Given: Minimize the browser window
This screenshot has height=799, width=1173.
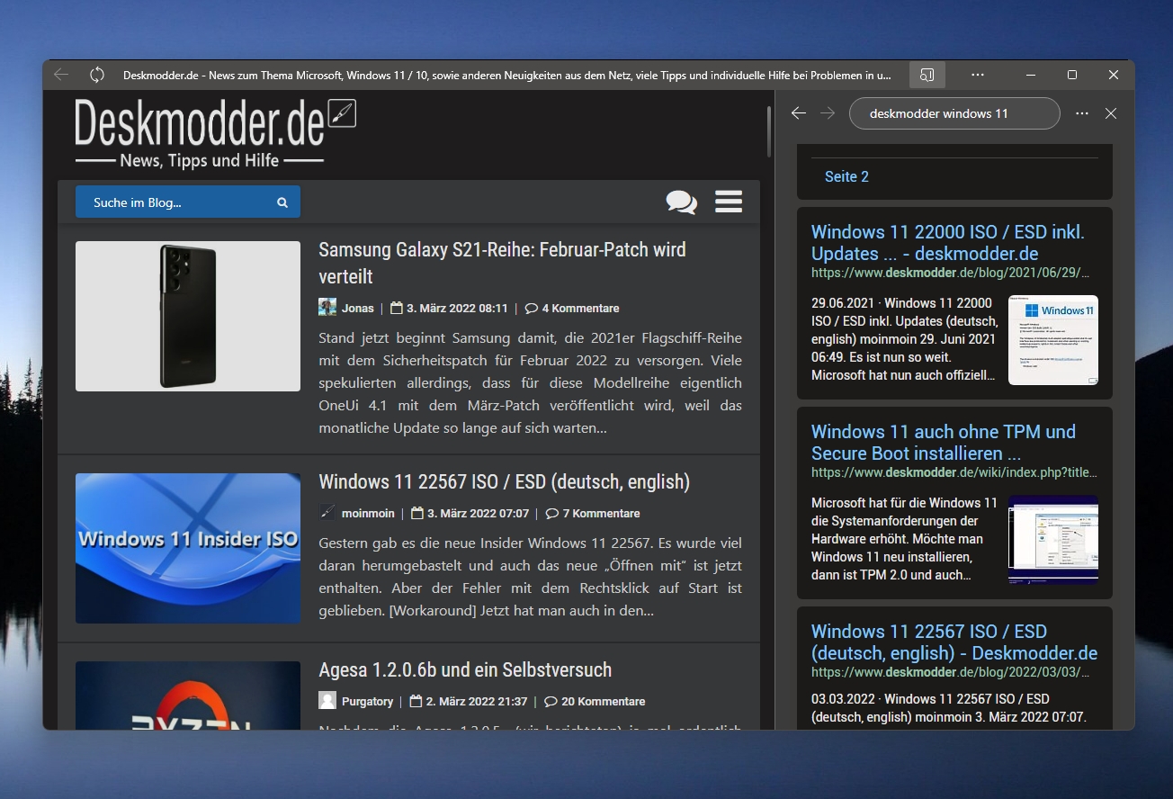Looking at the screenshot, I should coord(1030,75).
